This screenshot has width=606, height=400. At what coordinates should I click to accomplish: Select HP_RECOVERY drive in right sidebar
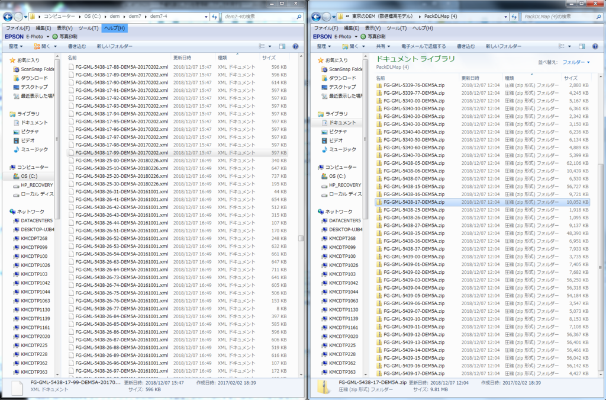(x=341, y=185)
